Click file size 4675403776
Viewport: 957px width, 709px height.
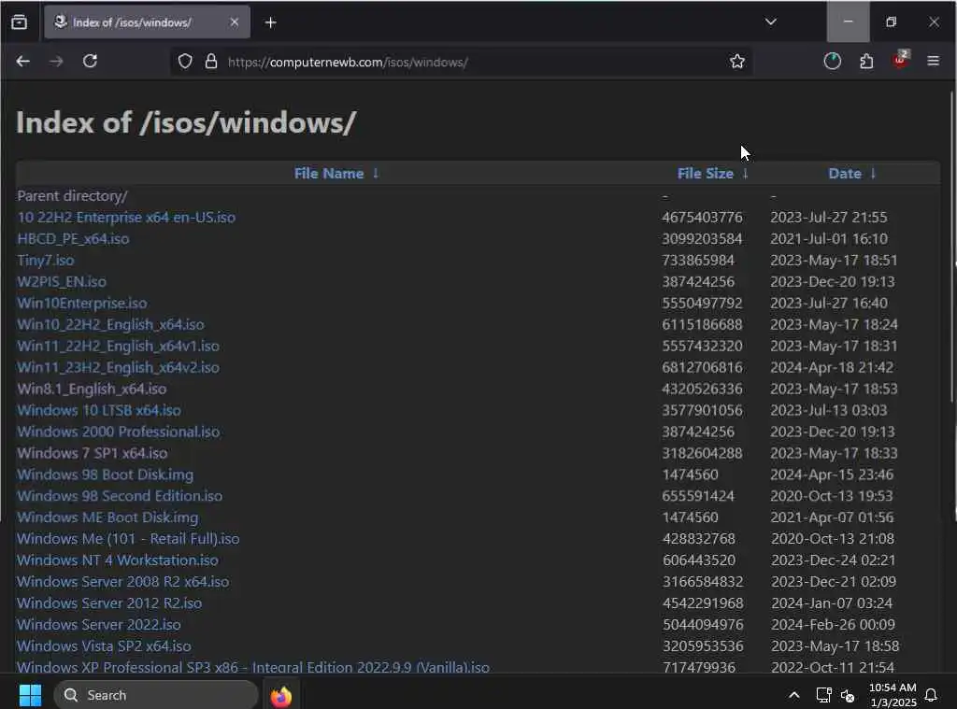coord(703,218)
